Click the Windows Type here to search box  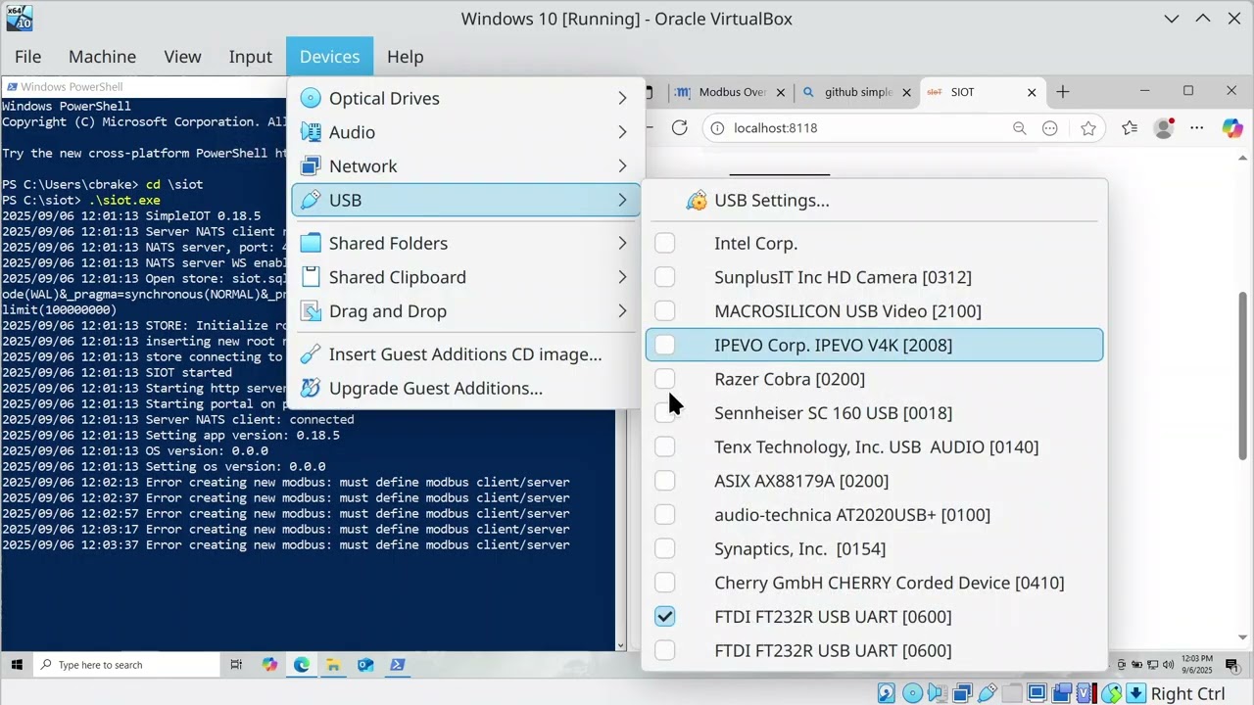127,665
